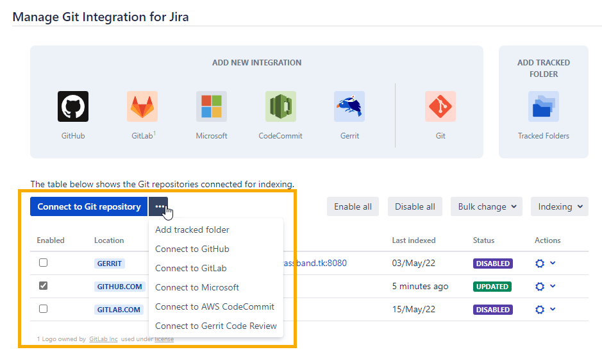Click the GitHub integration icon
Image resolution: width=602 pixels, height=352 pixels.
[x=73, y=106]
